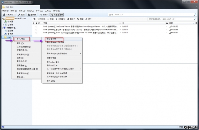
Task: Click the thread column header icon
Action: point(34,23)
